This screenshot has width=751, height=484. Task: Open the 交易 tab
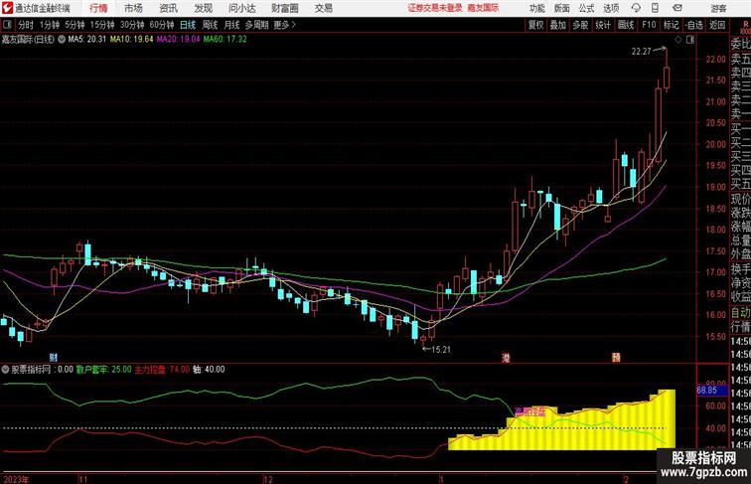pyautogui.click(x=323, y=8)
